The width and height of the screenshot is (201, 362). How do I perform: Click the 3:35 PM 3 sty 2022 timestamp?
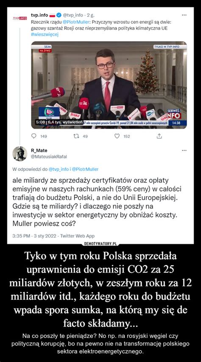coord(35,236)
